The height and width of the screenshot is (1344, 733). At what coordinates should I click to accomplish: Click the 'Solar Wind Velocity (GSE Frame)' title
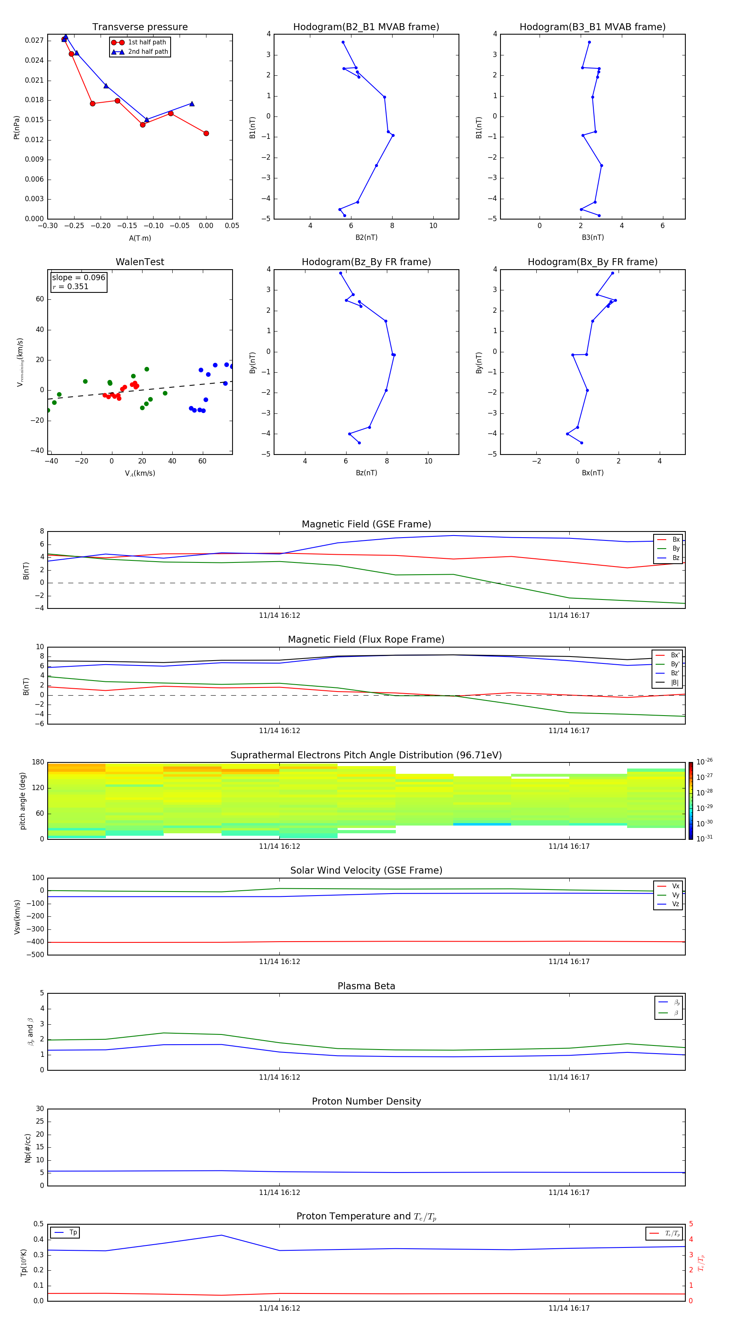366,871
